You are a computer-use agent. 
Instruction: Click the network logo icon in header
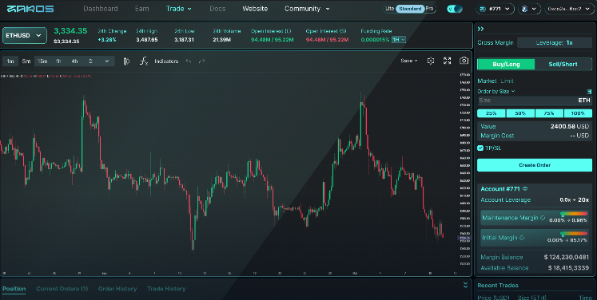524,9
